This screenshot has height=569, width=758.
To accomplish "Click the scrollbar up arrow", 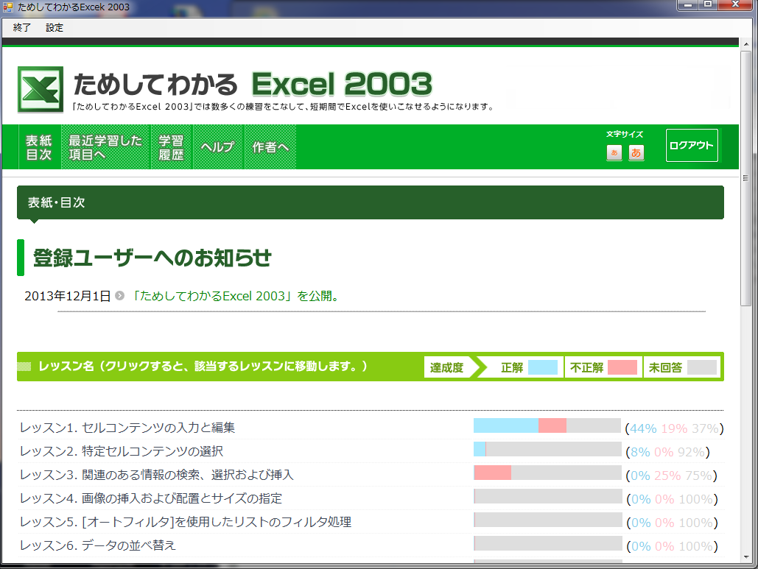I will (746, 44).
